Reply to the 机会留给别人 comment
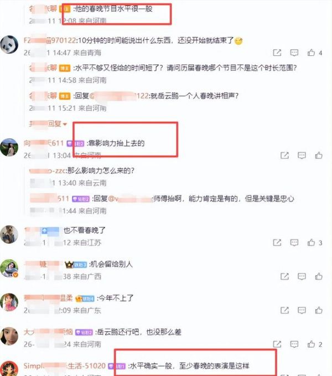This screenshot has height=376, width=332. click(x=302, y=276)
